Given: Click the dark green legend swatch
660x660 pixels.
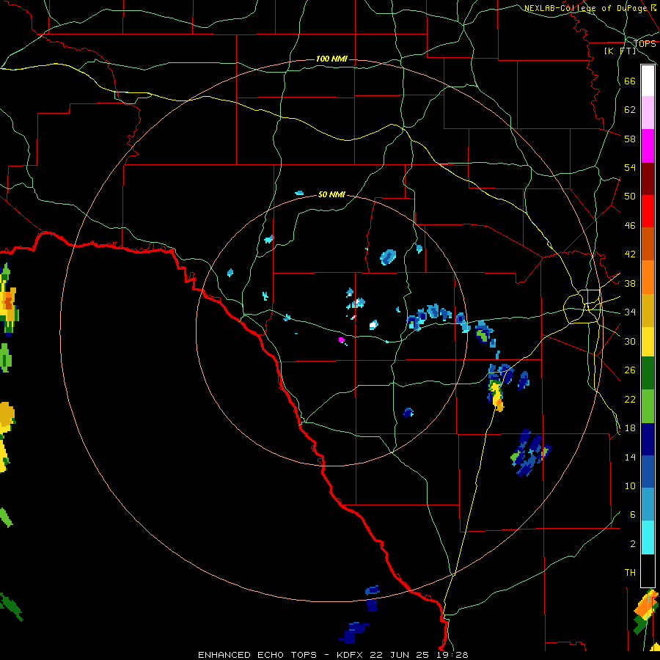Looking at the screenshot, I should pos(648,373).
